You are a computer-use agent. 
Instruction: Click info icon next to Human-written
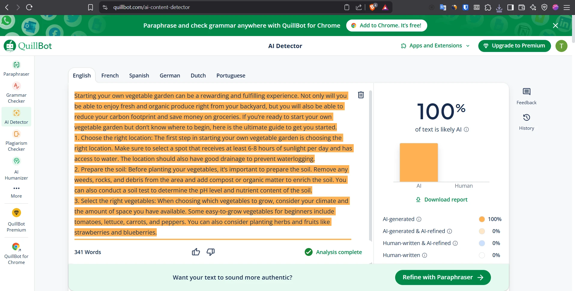tap(425, 255)
